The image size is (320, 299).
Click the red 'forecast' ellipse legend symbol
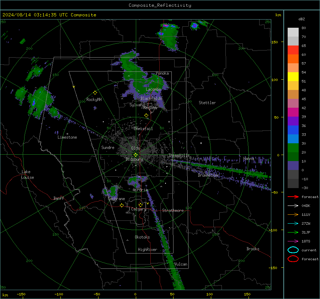(x=293, y=259)
